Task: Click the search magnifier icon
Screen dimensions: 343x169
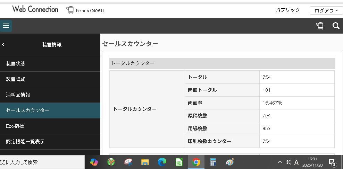Action: (336, 26)
